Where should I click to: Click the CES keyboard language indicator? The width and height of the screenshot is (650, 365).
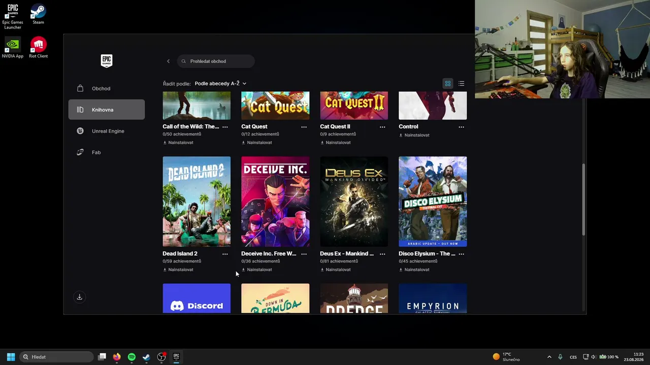573,357
